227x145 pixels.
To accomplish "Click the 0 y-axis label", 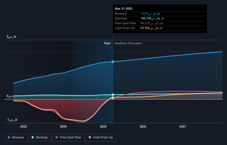I will click(x=11, y=96).
